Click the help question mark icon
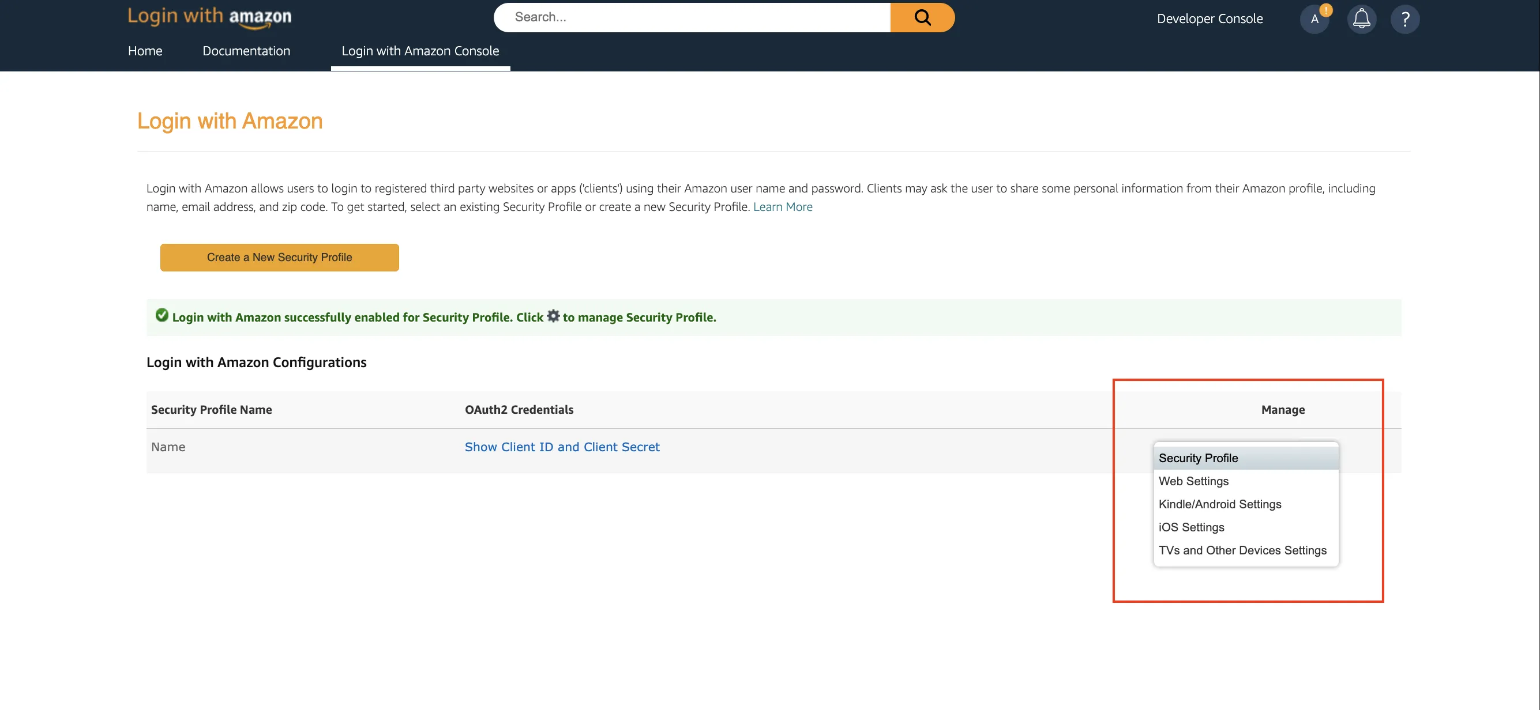The height and width of the screenshot is (710, 1540). coord(1405,18)
